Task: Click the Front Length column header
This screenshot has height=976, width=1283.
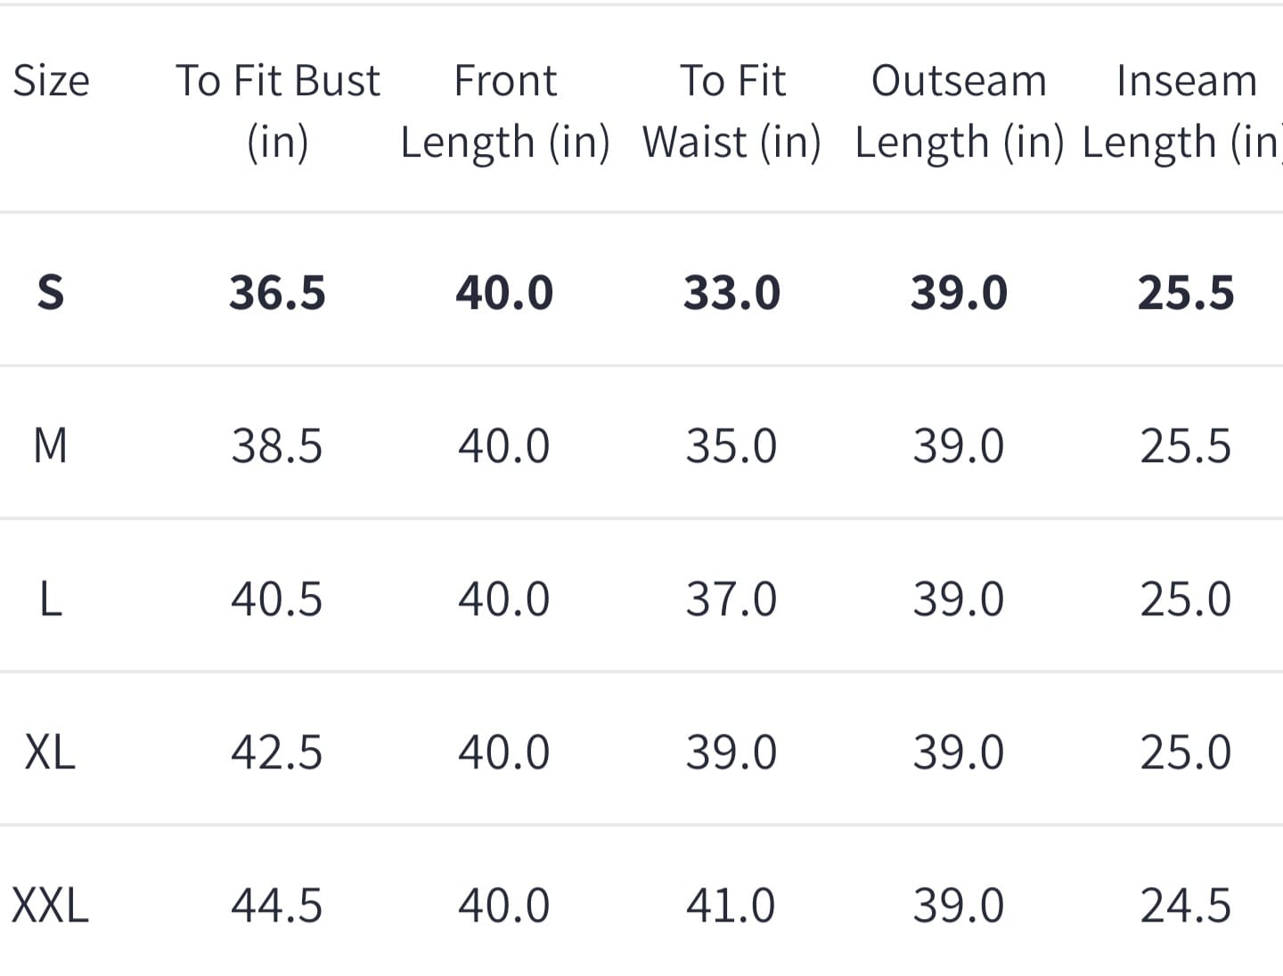Action: 504,110
